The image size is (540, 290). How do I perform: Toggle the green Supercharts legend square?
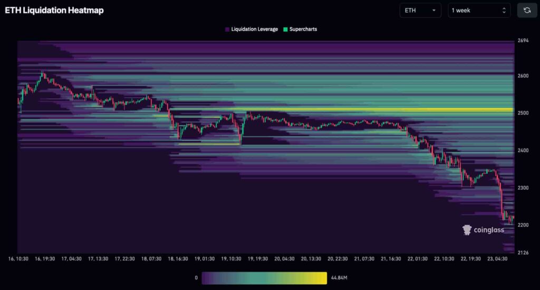click(285, 29)
